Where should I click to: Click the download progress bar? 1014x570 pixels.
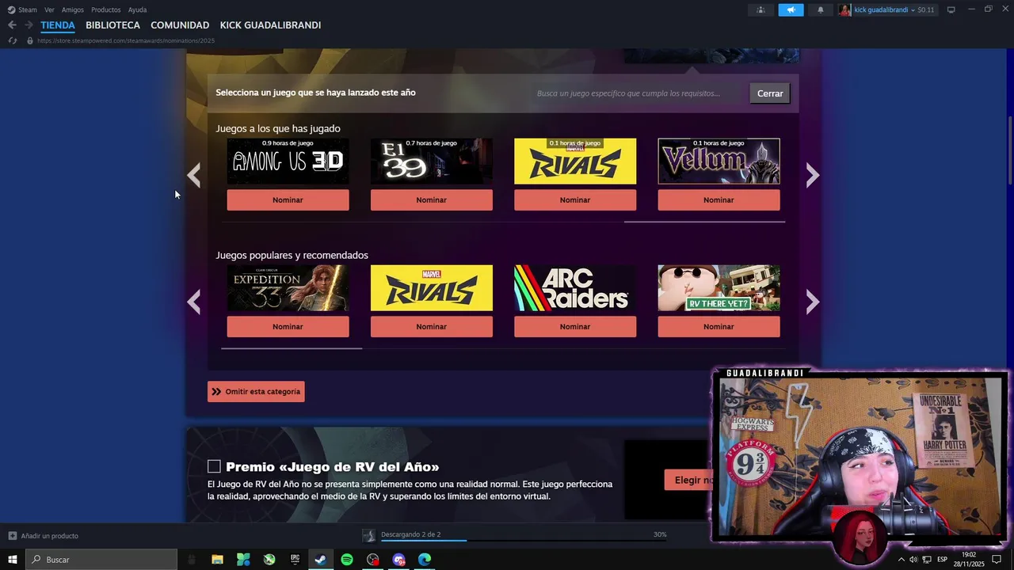523,541
